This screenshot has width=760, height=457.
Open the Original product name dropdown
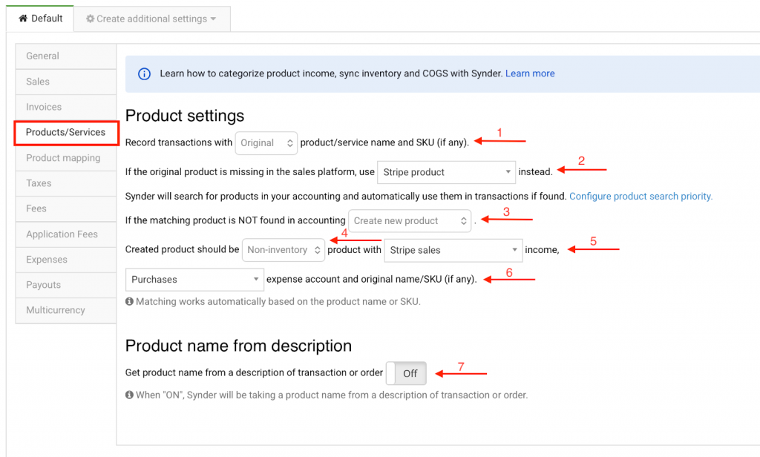click(x=266, y=143)
